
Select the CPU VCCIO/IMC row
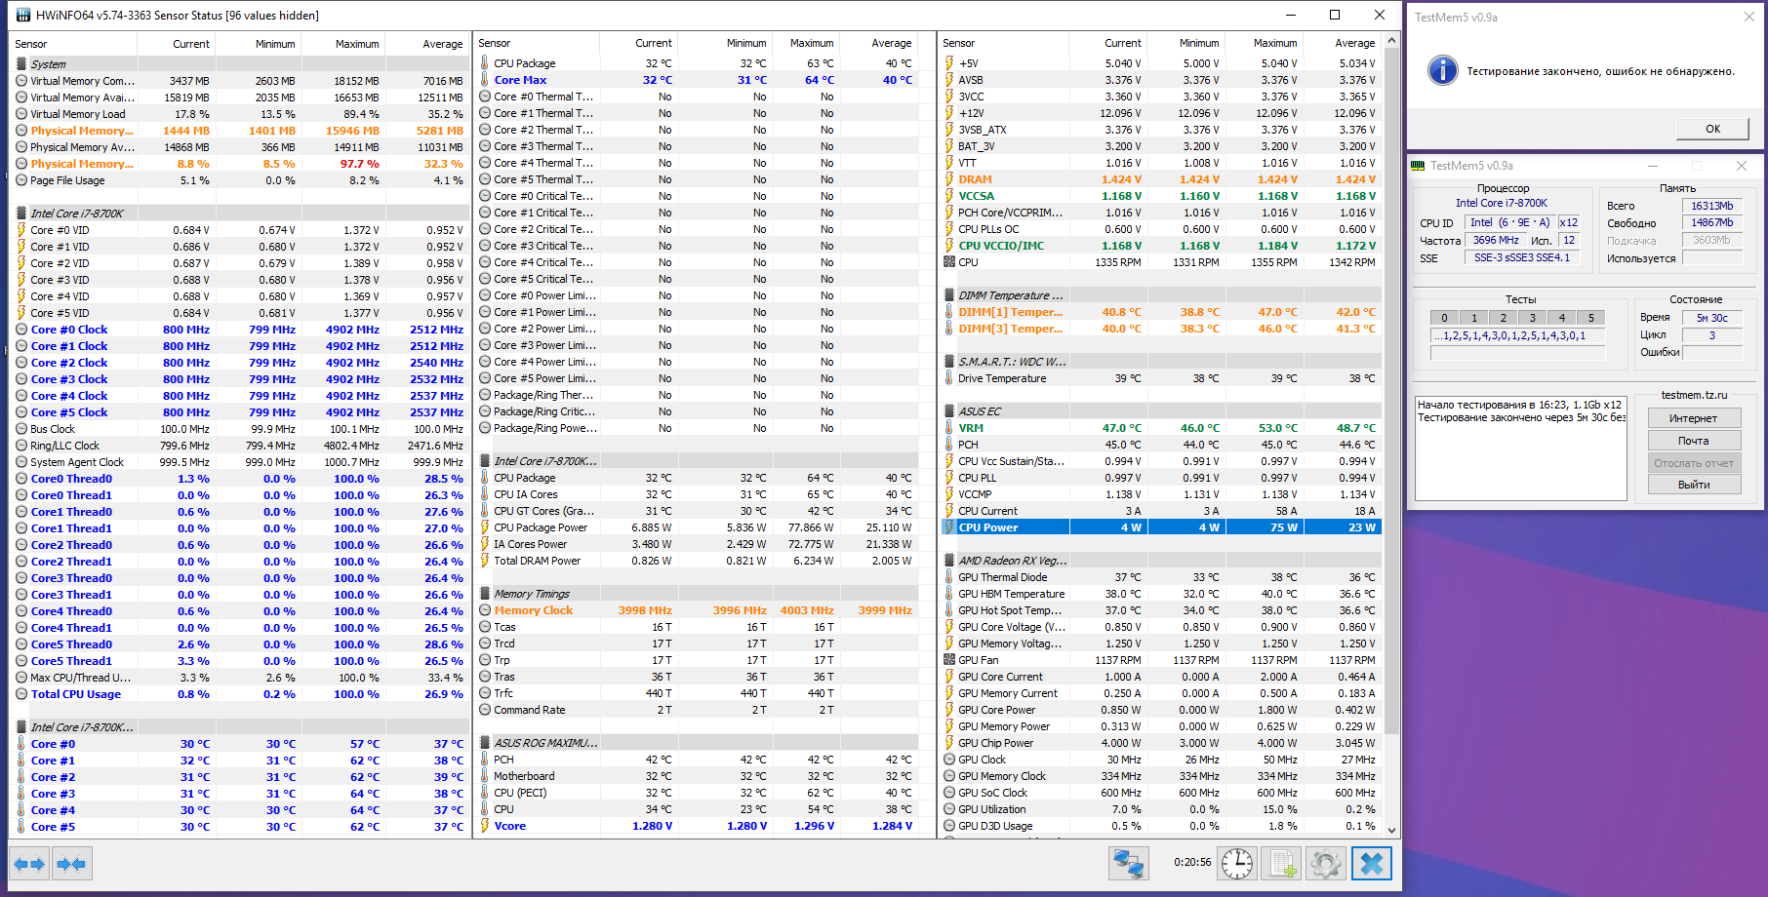[x=1161, y=246]
